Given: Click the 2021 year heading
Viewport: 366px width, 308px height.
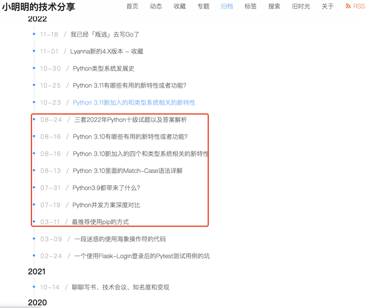Looking at the screenshot, I should tap(37, 271).
